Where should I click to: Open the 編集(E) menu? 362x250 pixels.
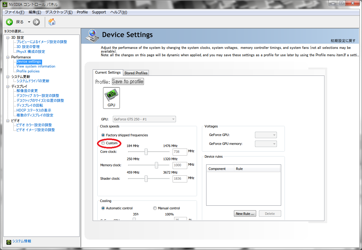[x=35, y=12]
